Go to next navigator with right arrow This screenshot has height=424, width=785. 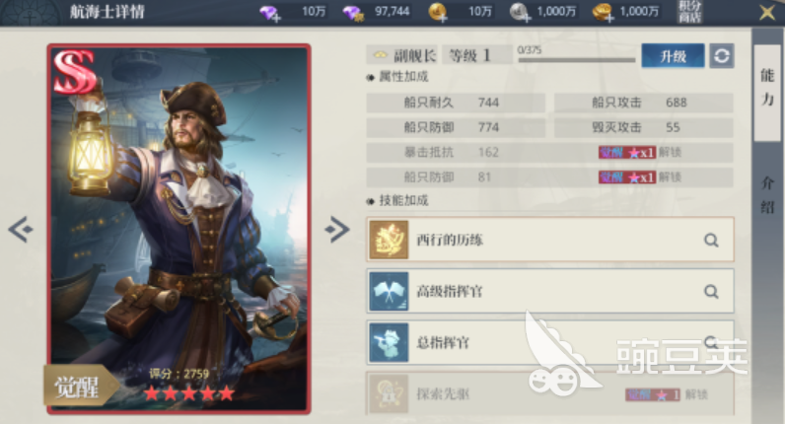click(x=337, y=230)
